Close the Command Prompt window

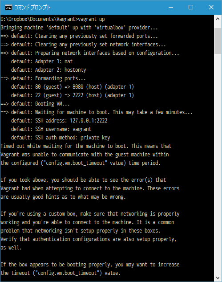211,8
